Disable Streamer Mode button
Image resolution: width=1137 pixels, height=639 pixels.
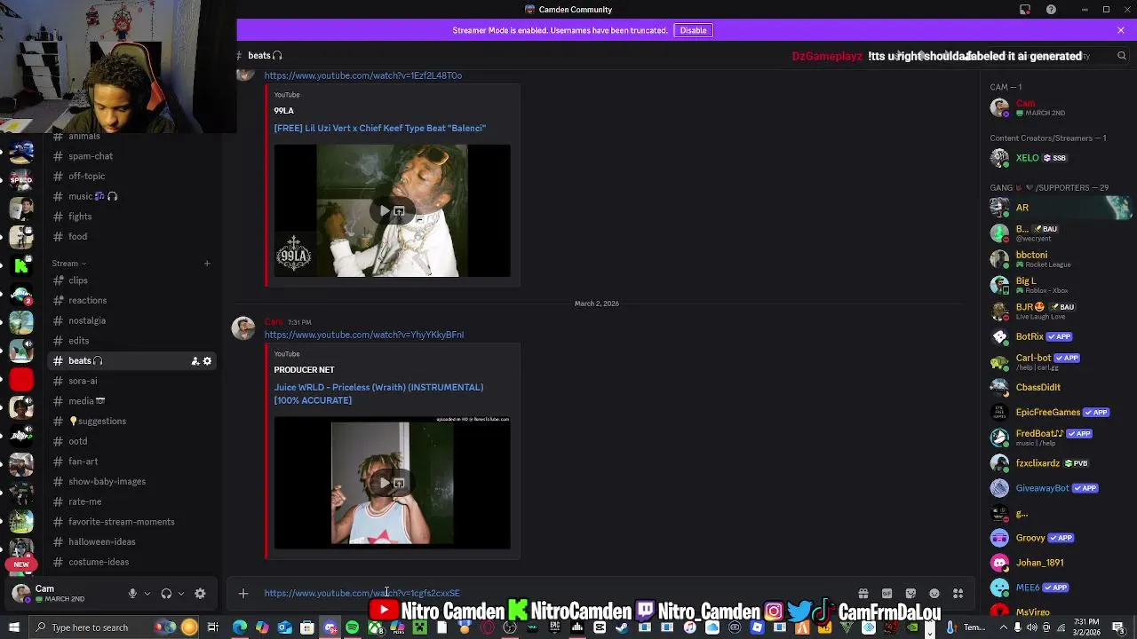point(693,30)
